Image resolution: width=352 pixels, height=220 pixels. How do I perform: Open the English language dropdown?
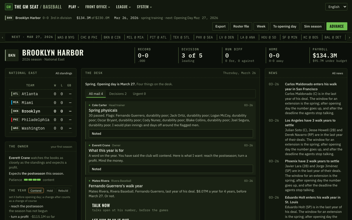(336, 7)
